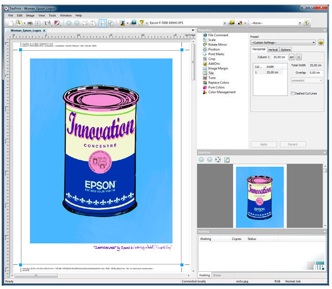Select Pure Colors property
The height and width of the screenshot is (289, 332).
pyautogui.click(x=216, y=87)
